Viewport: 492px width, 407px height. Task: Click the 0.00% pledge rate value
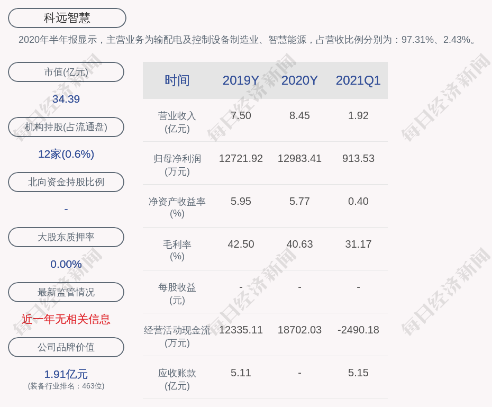[x=66, y=264]
